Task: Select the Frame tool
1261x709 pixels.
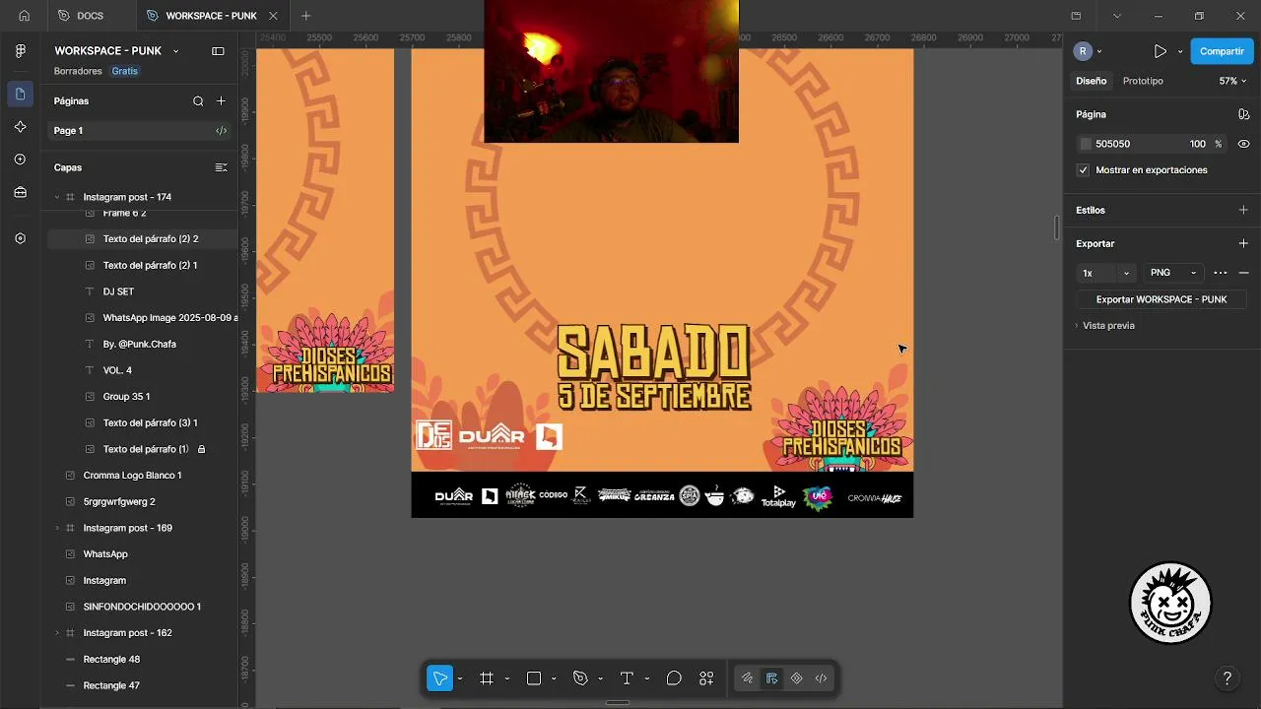Action: [x=487, y=678]
